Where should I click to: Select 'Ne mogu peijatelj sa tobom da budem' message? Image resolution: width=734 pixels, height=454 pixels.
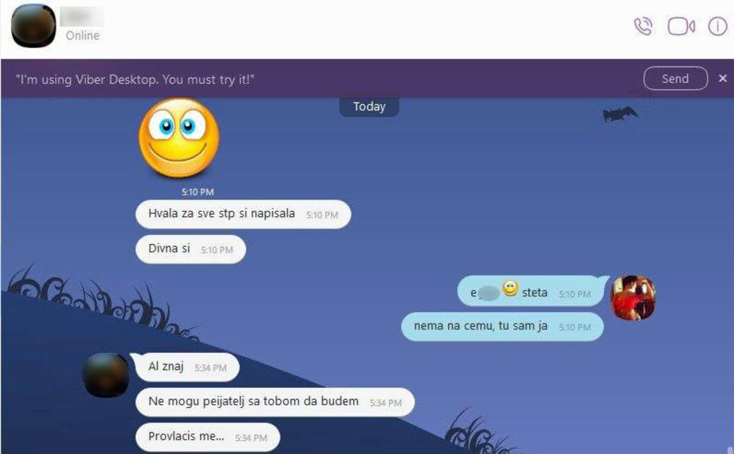[x=275, y=402]
